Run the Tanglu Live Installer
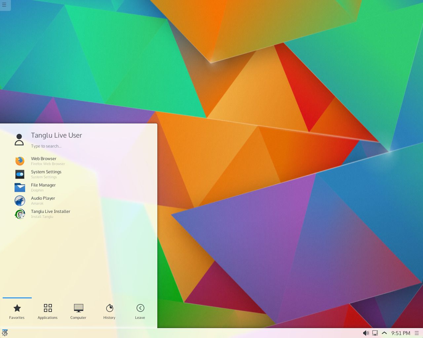The height and width of the screenshot is (338, 423). 51,214
